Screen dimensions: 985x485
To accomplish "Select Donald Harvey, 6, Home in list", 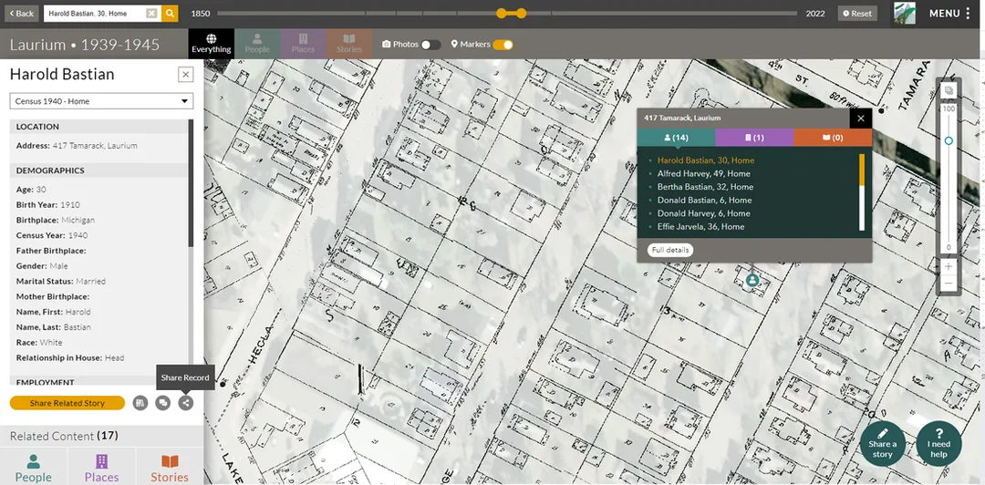I will coord(703,213).
